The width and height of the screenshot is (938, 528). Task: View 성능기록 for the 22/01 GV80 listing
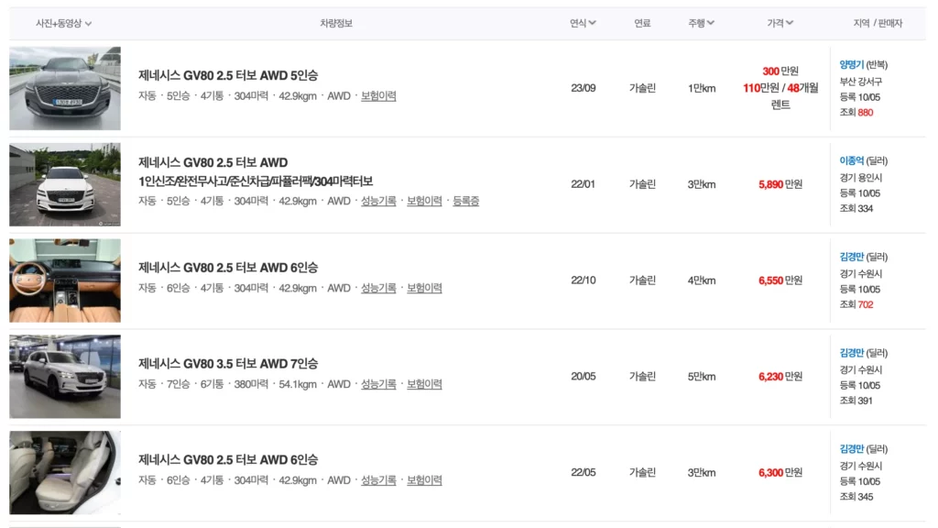[x=378, y=201]
